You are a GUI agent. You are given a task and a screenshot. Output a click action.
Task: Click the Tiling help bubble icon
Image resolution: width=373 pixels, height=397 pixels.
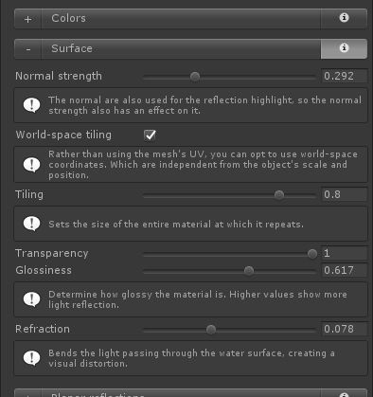pyautogui.click(x=31, y=224)
